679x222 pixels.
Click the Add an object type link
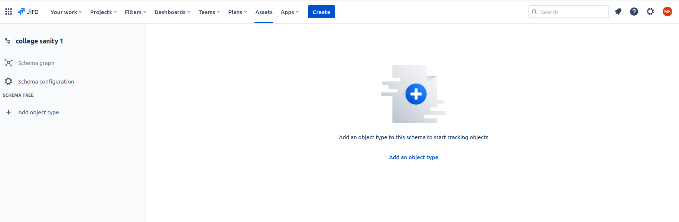[413, 157]
